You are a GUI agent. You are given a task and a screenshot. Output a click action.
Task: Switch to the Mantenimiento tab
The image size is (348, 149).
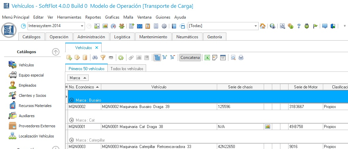pyautogui.click(x=153, y=37)
